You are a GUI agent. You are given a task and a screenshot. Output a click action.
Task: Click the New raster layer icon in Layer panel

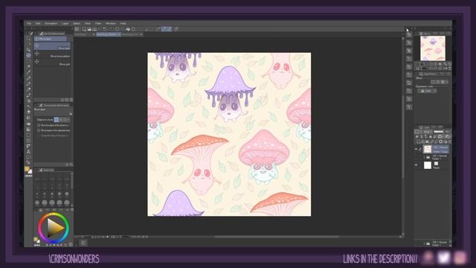click(x=418, y=141)
